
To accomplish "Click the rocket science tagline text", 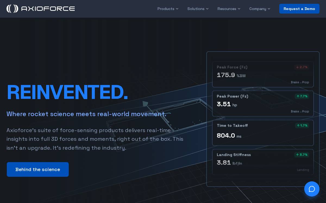I will (x=86, y=114).
